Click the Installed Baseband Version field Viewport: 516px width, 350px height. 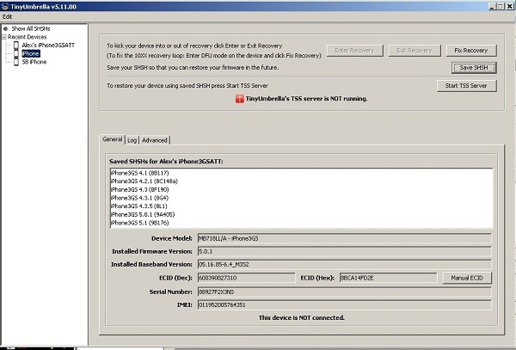[x=345, y=265]
